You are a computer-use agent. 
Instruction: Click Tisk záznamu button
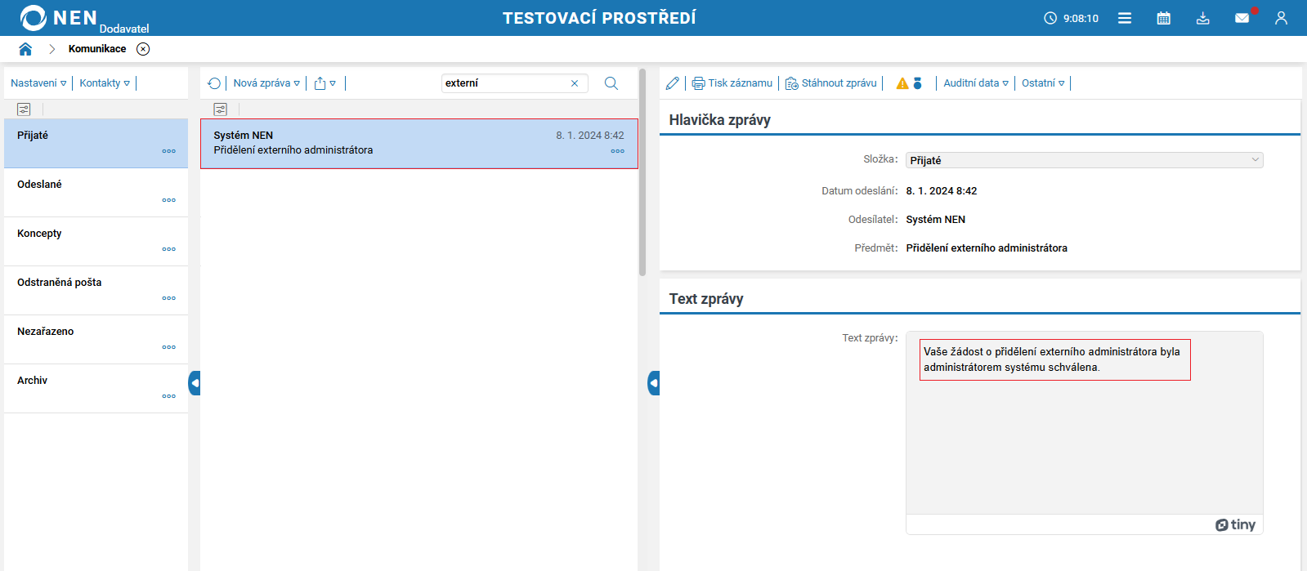732,83
